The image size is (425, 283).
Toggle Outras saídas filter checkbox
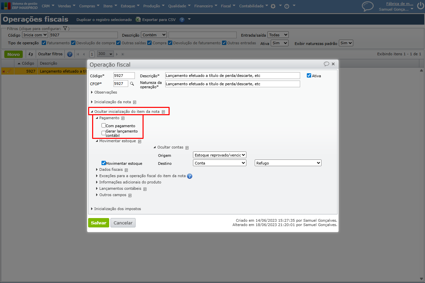pyautogui.click(x=118, y=43)
